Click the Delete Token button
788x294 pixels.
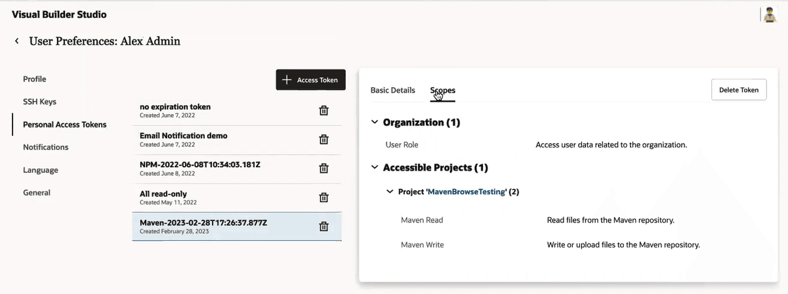pyautogui.click(x=739, y=90)
